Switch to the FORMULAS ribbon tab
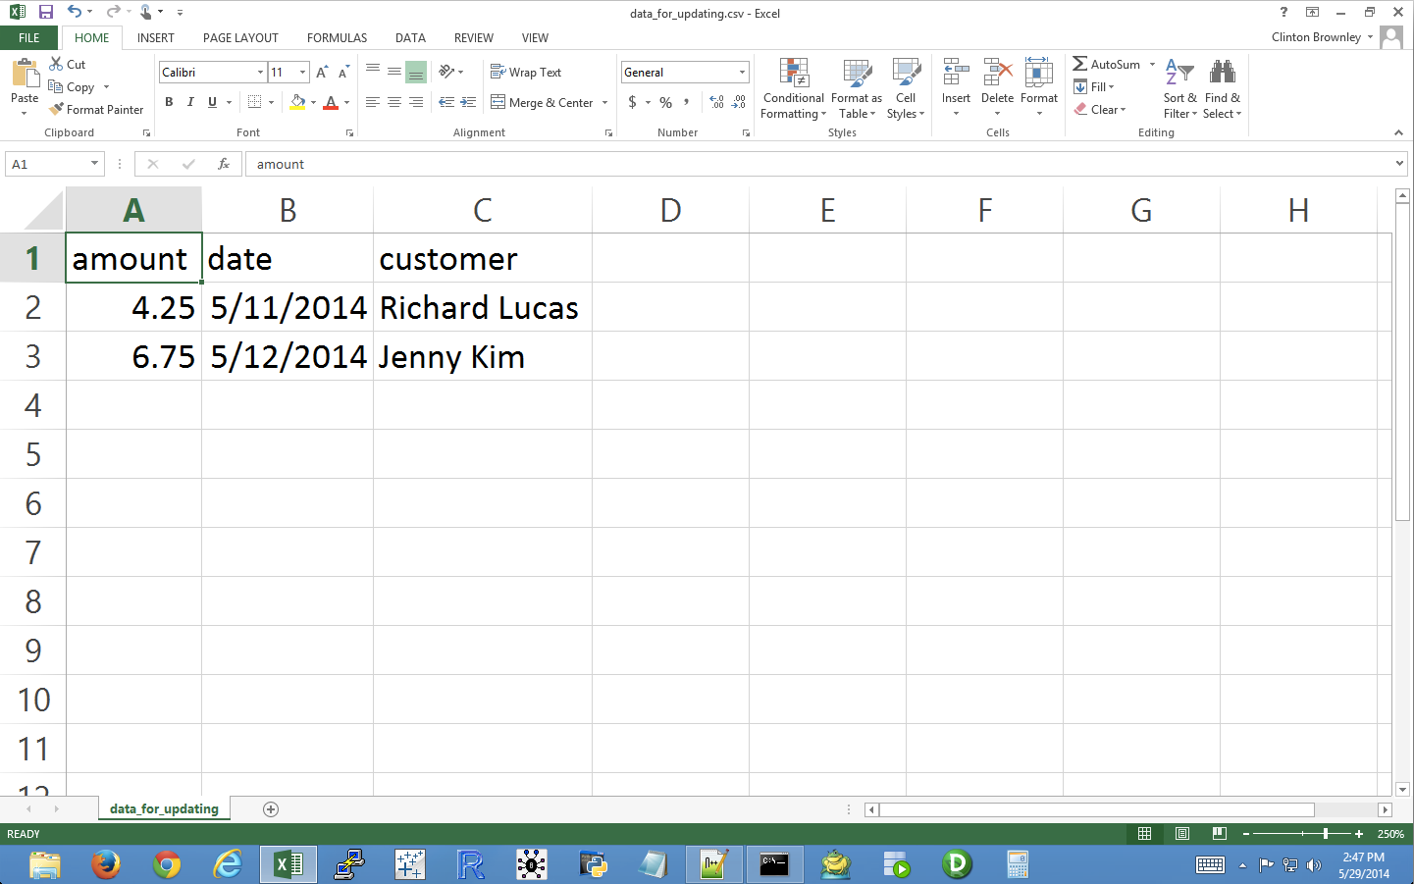 tap(337, 37)
